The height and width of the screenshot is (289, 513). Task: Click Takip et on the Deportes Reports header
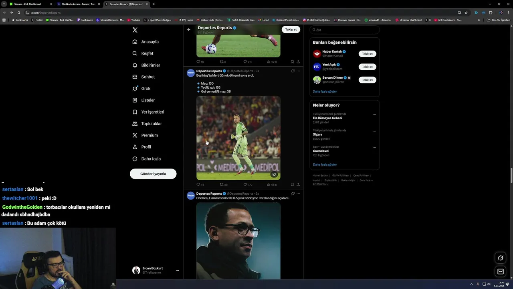pyautogui.click(x=291, y=29)
